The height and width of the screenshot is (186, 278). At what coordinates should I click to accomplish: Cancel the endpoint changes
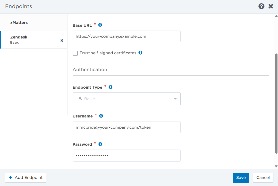point(263,178)
